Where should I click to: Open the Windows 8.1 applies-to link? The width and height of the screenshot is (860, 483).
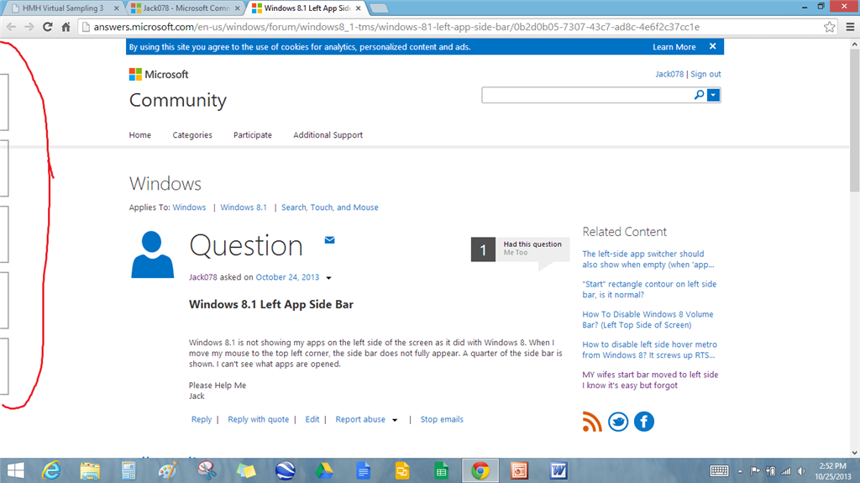pyautogui.click(x=244, y=207)
